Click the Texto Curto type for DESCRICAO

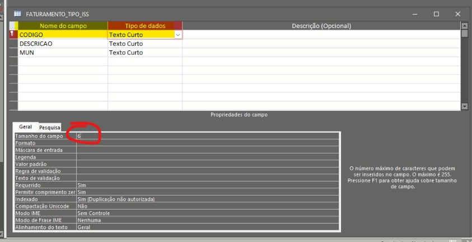tap(144, 44)
